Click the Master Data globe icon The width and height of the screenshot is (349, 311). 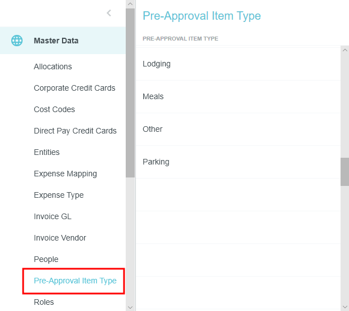tap(17, 41)
